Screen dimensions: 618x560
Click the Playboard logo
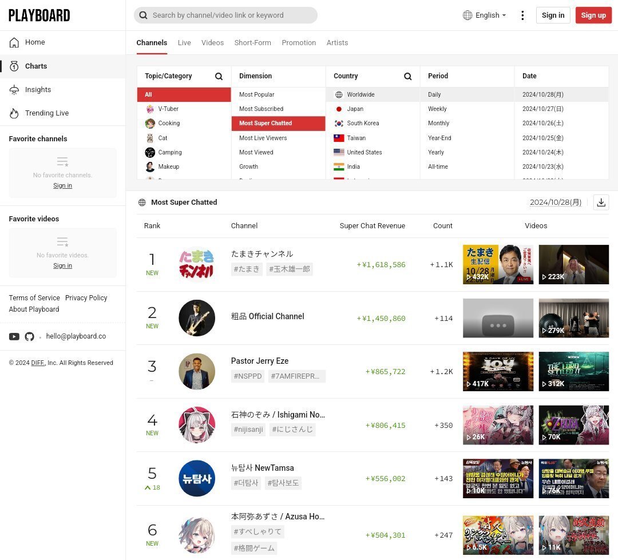coord(39,15)
